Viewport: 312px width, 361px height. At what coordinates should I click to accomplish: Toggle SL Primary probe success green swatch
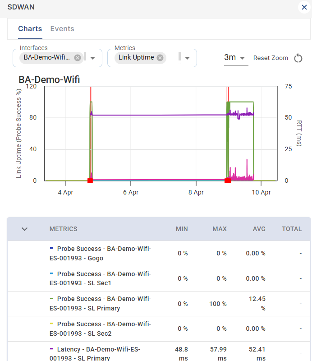[x=51, y=298]
